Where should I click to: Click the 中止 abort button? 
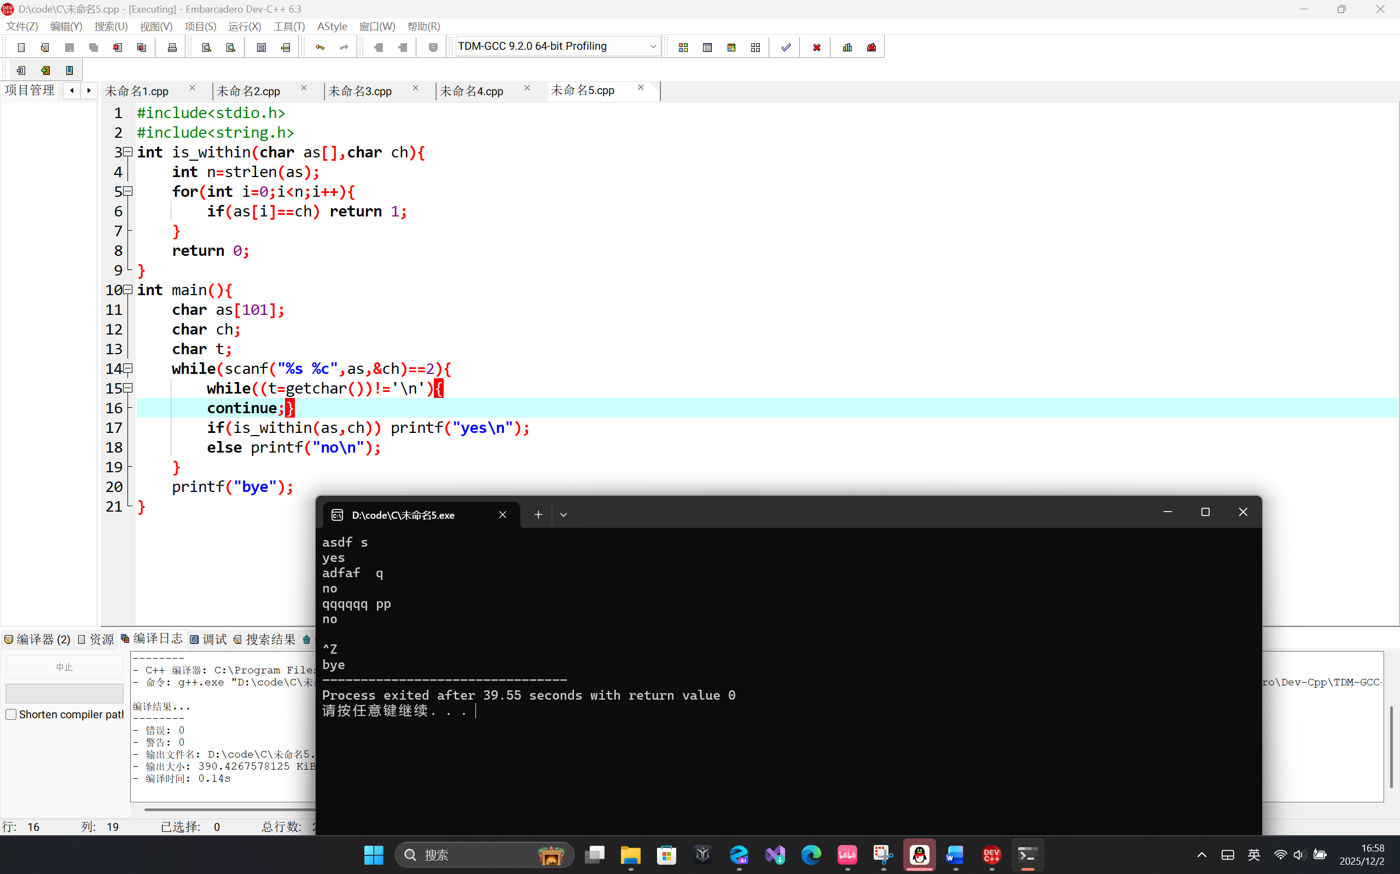(x=64, y=667)
